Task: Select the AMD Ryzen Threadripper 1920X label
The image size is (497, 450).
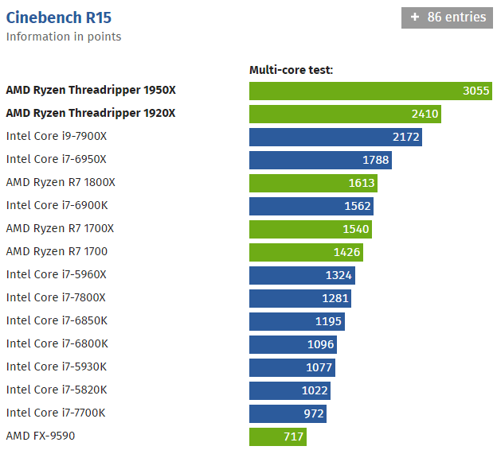Action: [x=91, y=113]
